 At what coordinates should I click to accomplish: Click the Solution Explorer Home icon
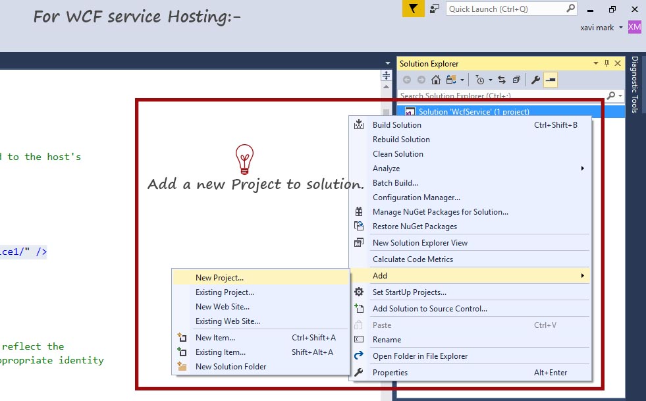[436, 80]
